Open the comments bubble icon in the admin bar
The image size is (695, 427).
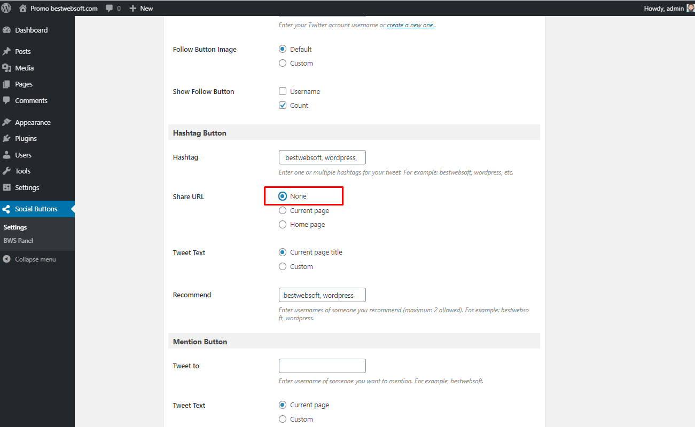point(110,9)
